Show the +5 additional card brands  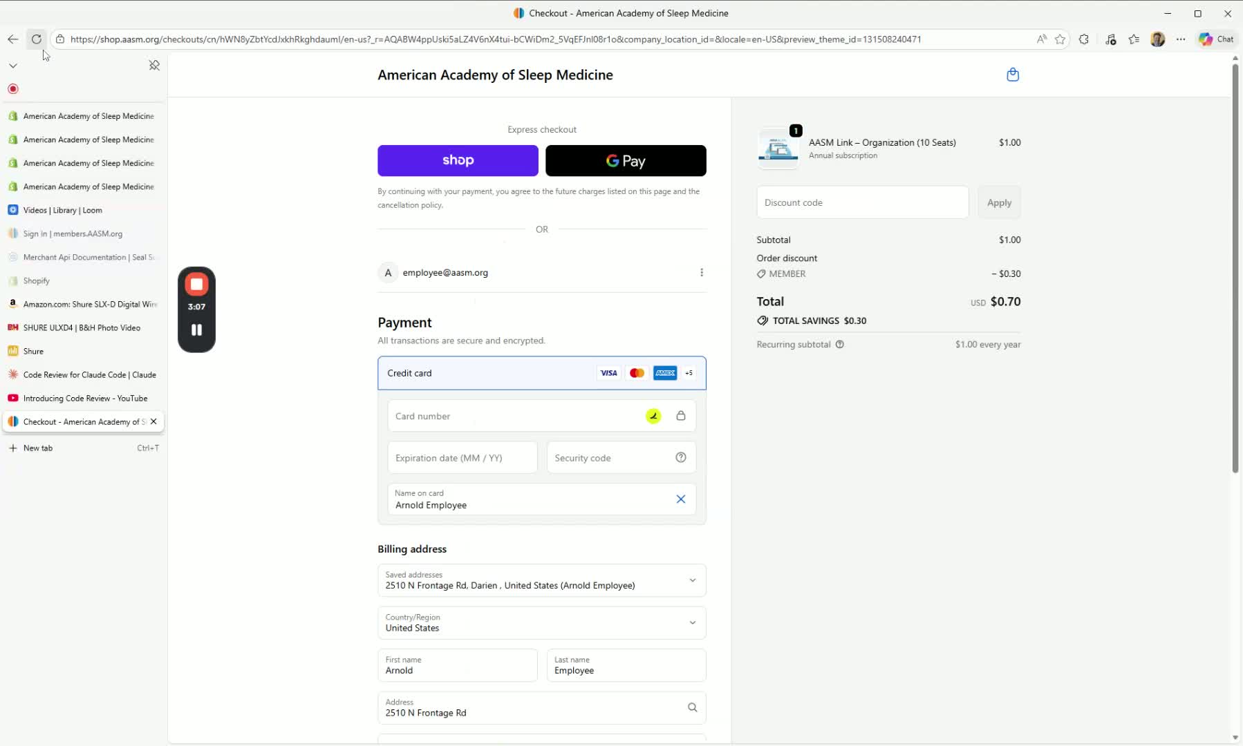(689, 373)
